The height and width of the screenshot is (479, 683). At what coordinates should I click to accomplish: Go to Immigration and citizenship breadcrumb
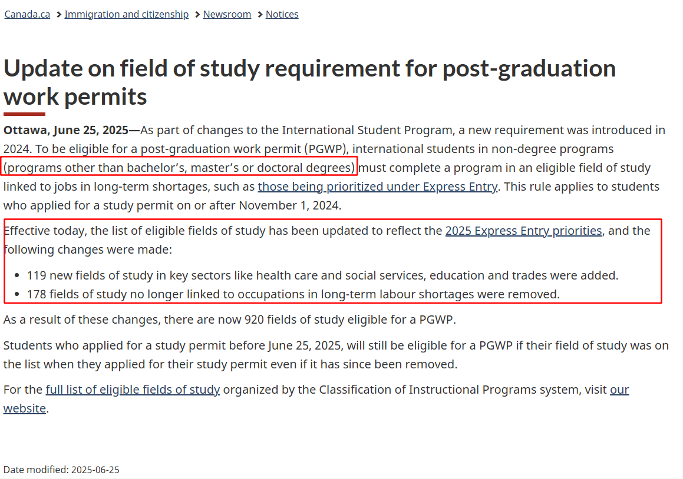coord(126,14)
